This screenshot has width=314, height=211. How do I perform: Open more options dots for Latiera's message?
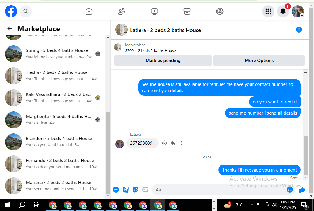182,143
